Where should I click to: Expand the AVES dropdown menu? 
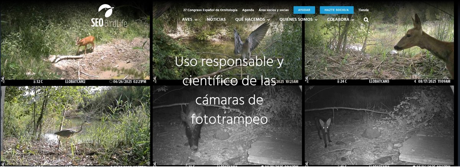189,20
